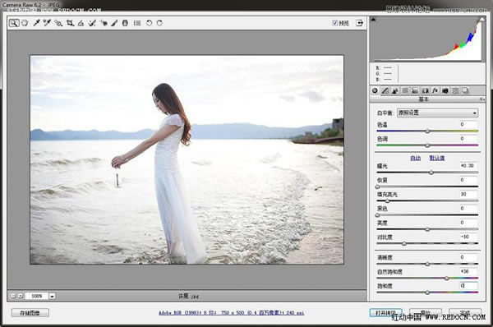Toggle shadow clipping warning on histogram
This screenshot has width=493, height=327.
click(373, 20)
